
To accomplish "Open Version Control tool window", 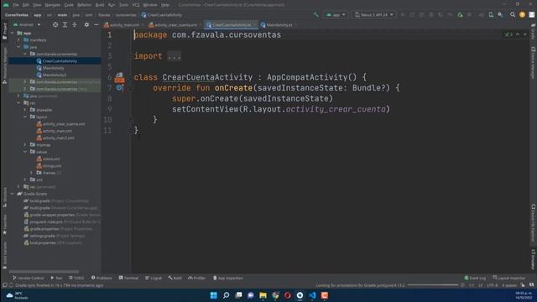I will [x=28, y=278].
